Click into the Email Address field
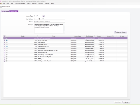 pyautogui.click(x=50, y=19)
